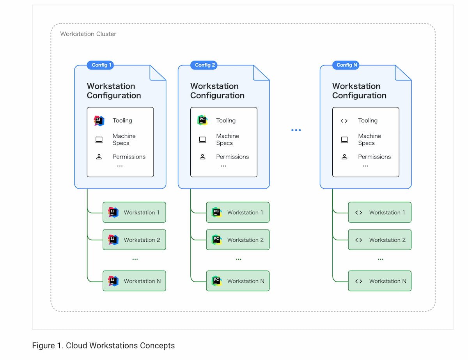The image size is (468, 360).
Task: Click the Workstation Cluster label
Action: pyautogui.click(x=88, y=34)
